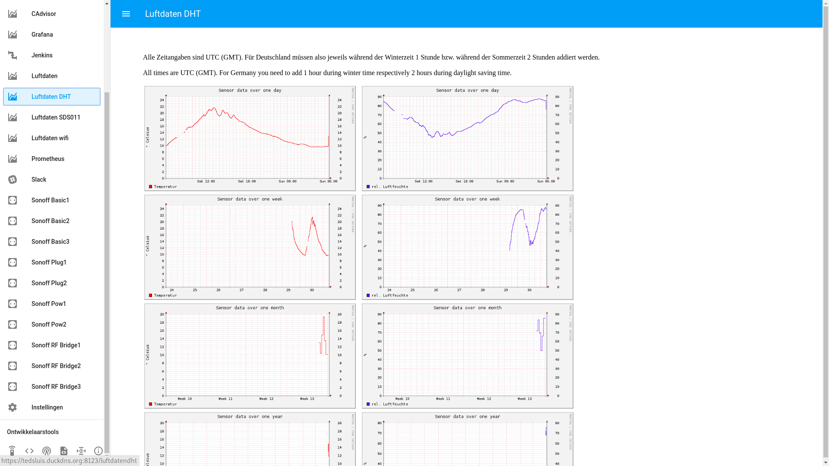This screenshot has height=466, width=829.
Task: Click the Sonoff Plug2 icon in sidebar
Action: pos(12,283)
